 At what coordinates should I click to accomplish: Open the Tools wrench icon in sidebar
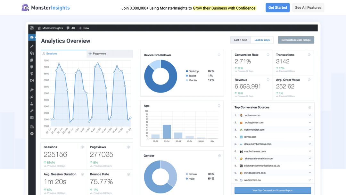click(32, 111)
